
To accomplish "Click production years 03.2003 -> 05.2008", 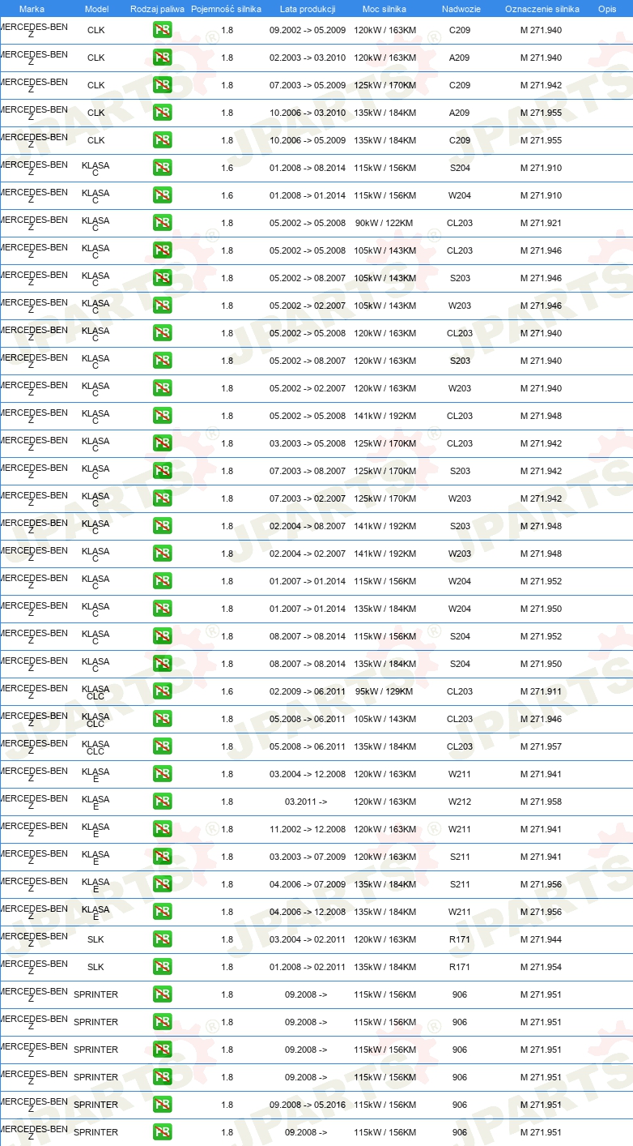I will (308, 443).
